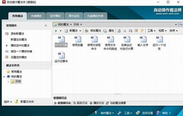Select the 使用对话框命令 magic file
The height and width of the screenshot is (116, 183).
(94, 43)
